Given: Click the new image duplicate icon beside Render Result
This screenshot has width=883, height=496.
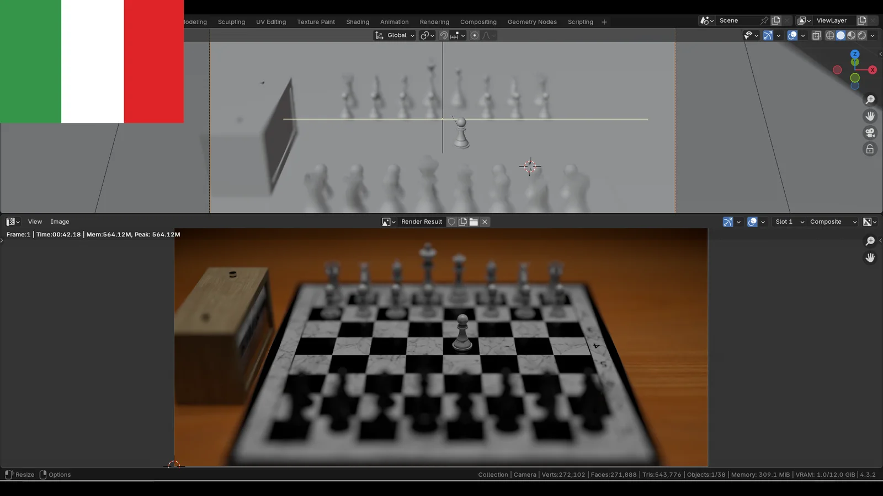Looking at the screenshot, I should pos(462,222).
